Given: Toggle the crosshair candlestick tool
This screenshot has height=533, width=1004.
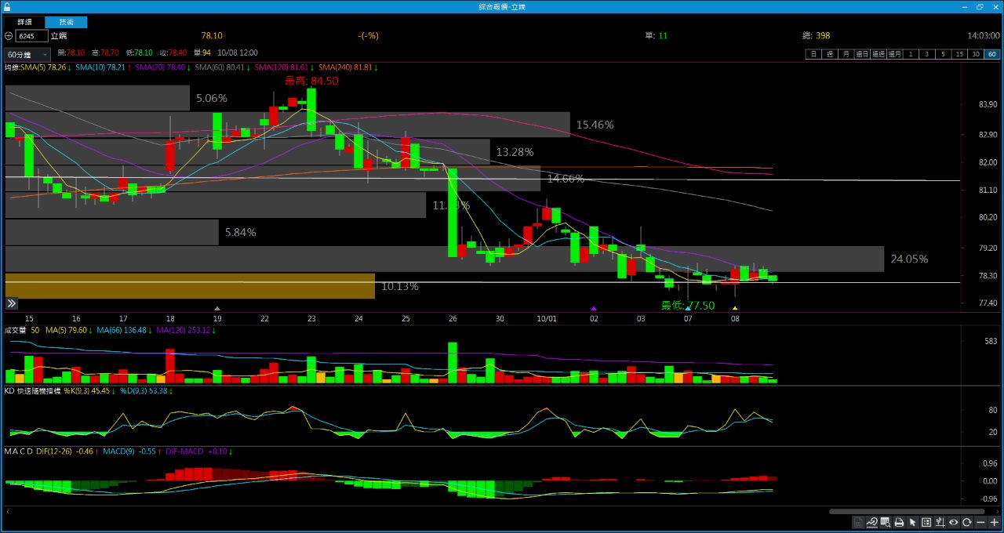Looking at the screenshot, I should pos(940,522).
